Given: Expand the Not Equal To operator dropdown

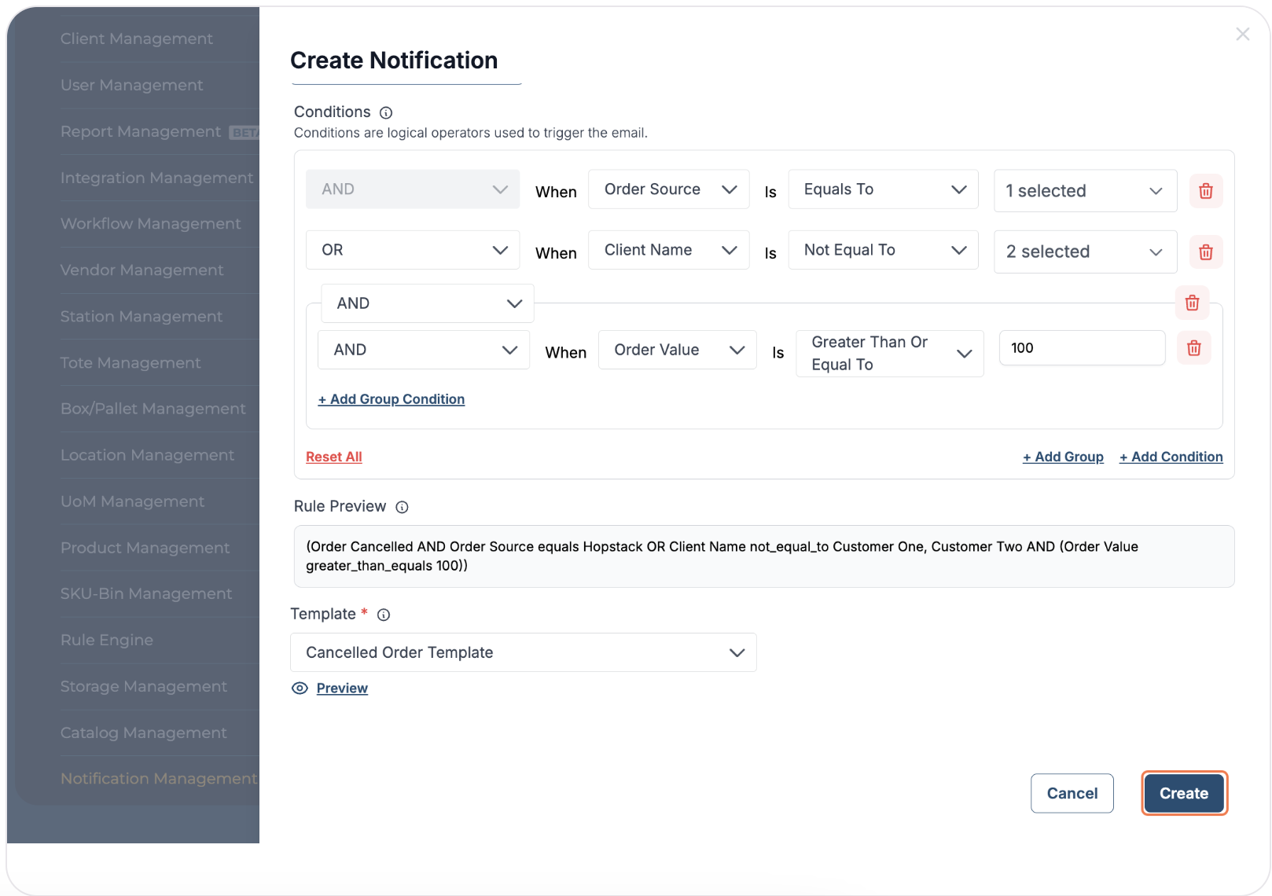Looking at the screenshot, I should tap(883, 251).
